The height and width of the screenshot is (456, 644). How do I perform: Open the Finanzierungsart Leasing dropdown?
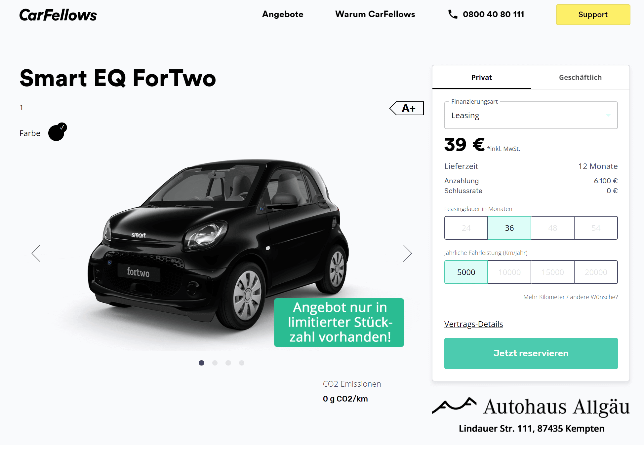coord(531,115)
